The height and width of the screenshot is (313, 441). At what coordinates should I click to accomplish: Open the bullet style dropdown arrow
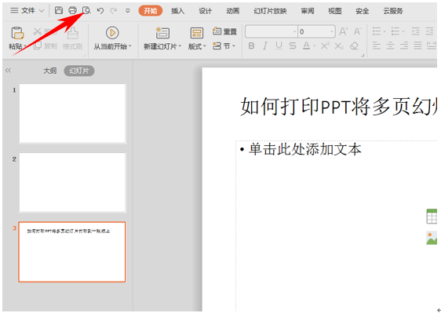384,31
